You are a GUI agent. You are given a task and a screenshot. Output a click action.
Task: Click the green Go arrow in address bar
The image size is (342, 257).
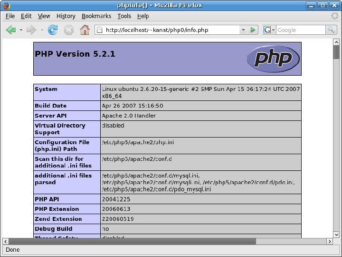[x=253, y=30]
